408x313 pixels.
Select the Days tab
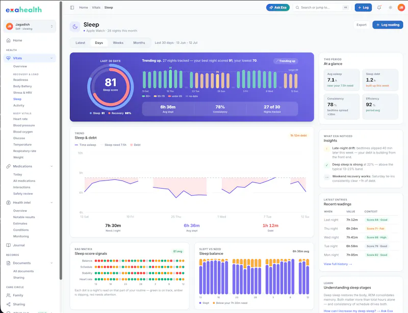click(99, 43)
